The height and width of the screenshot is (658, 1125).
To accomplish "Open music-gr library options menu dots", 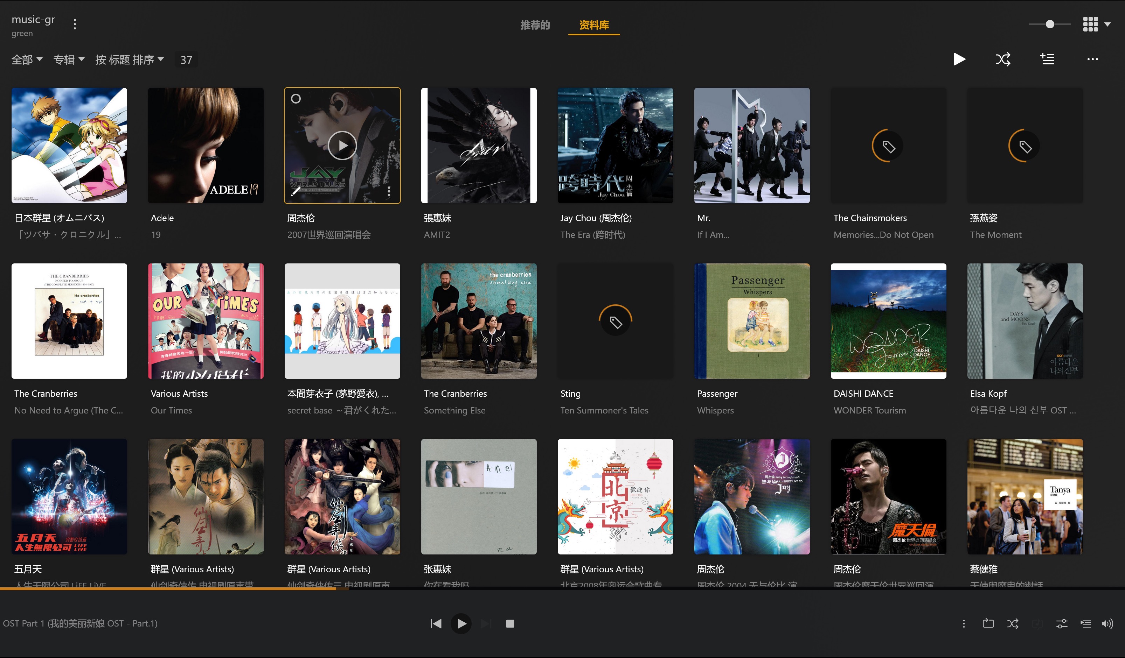I will tap(75, 24).
